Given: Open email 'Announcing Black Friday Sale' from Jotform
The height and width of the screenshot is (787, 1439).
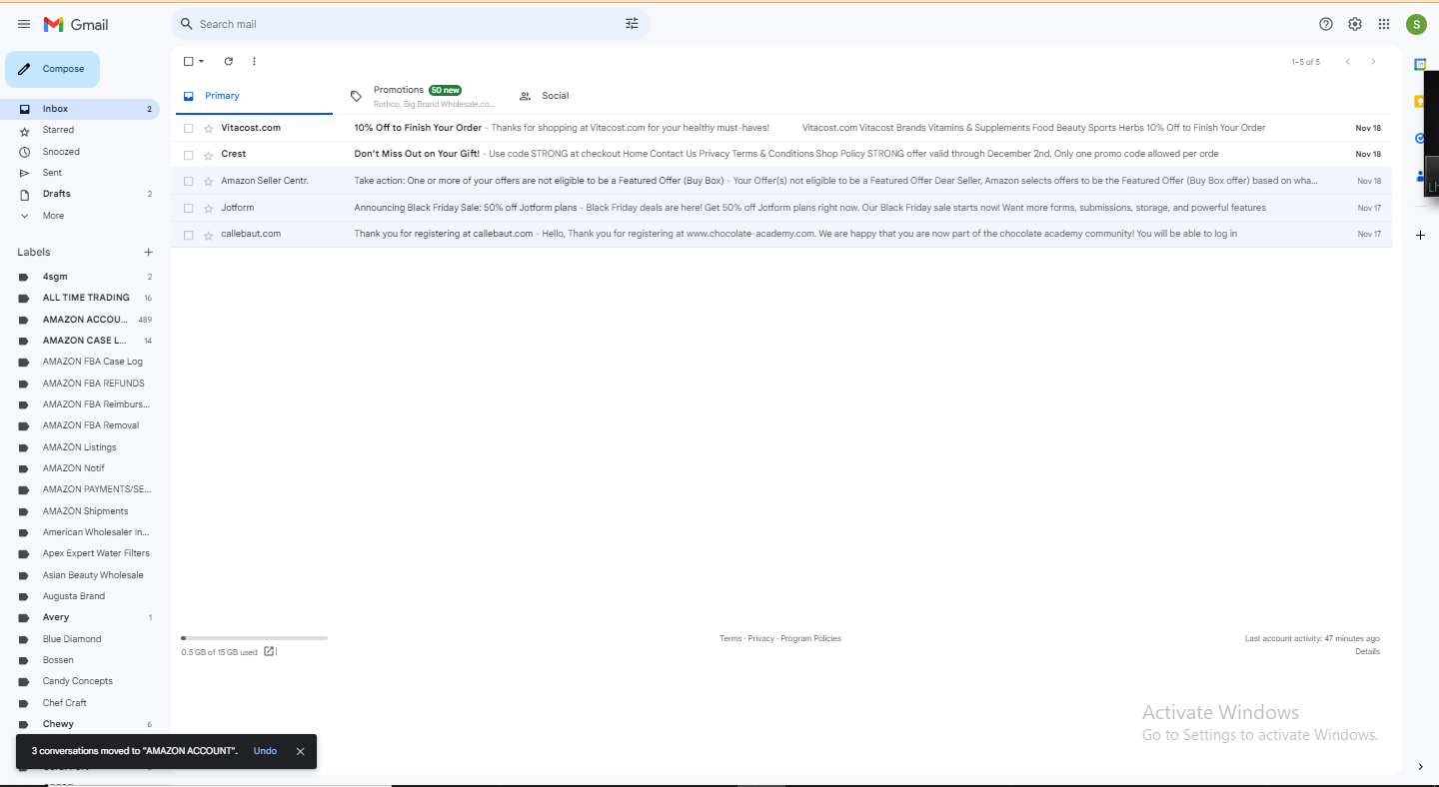Looking at the screenshot, I should click(x=780, y=208).
